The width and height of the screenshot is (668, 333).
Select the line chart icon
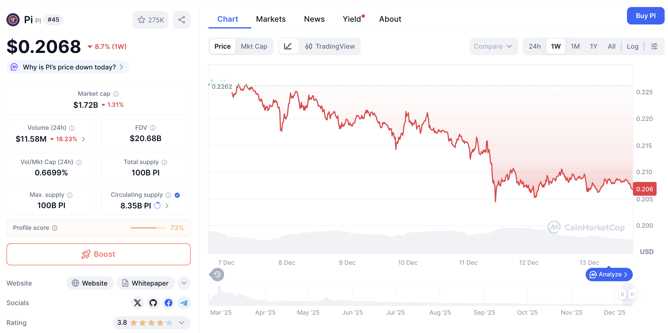[288, 46]
